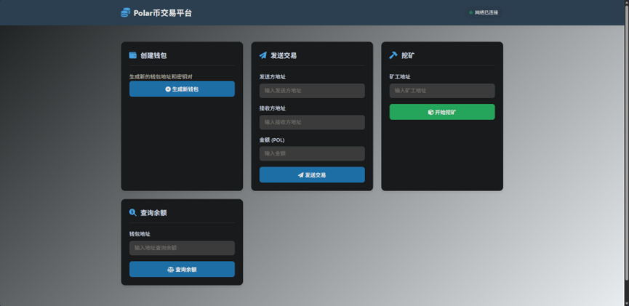Click the magnifier icon beside 查询余额 heading
Image resolution: width=629 pixels, height=306 pixels.
point(133,212)
